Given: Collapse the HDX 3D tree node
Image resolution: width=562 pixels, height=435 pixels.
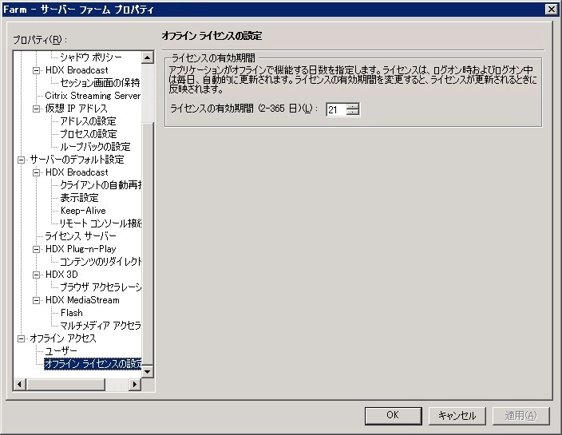Looking at the screenshot, I should [37, 275].
